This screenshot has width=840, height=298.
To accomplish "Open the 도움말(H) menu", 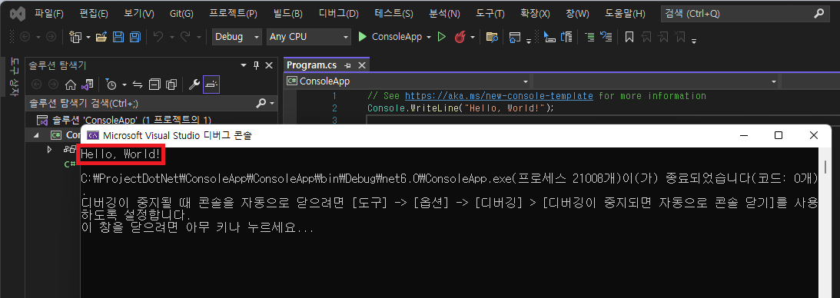I will [x=625, y=13].
